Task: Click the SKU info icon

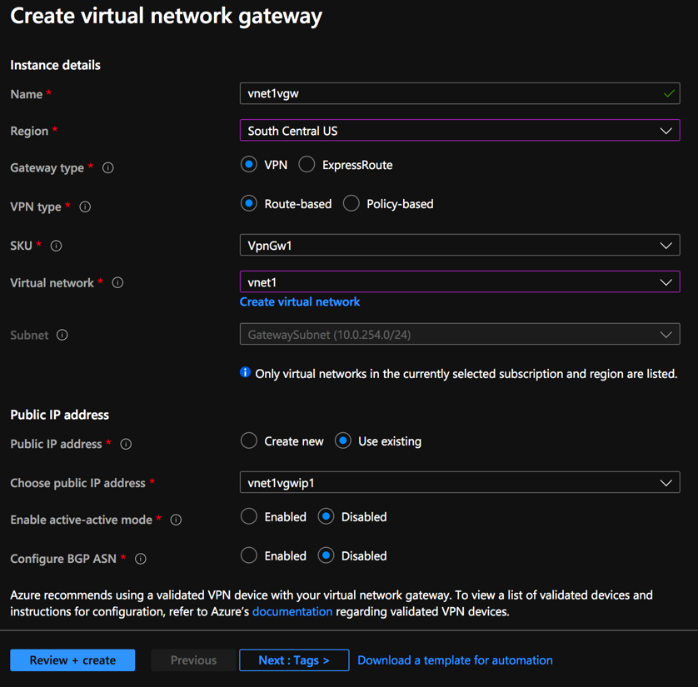Action: 57,246
